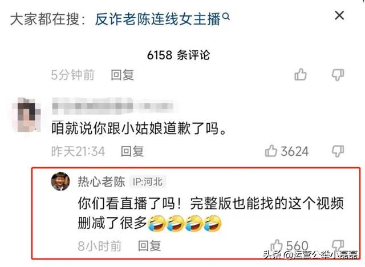Dislike the comment posted 5分钟前
365x267 pixels.
pyautogui.click(x=338, y=75)
